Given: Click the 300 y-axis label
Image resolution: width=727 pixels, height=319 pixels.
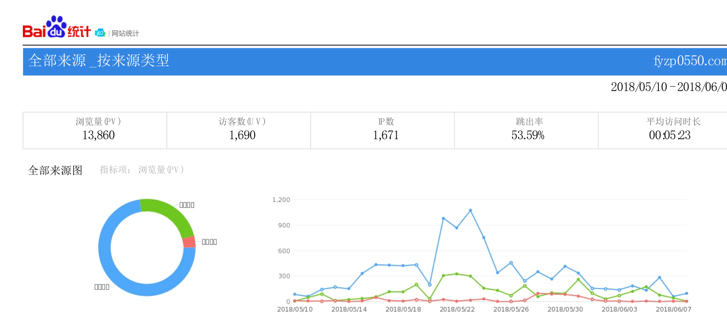Looking at the screenshot, I should coord(284,276).
